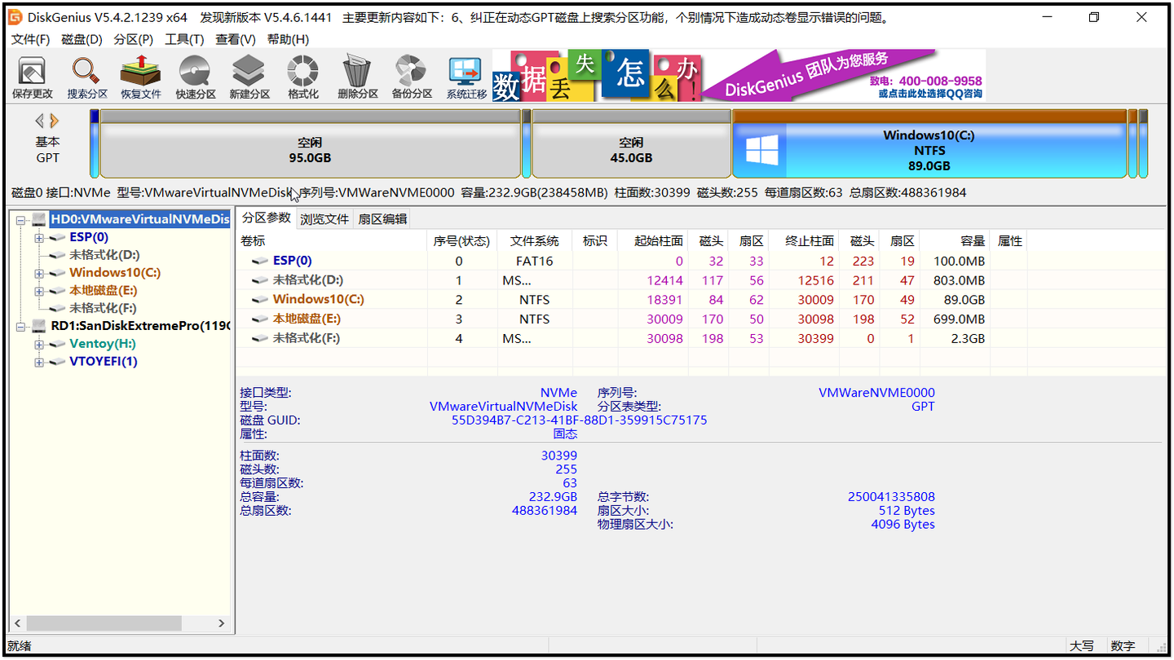
Task: Click the 45.0GB free space block
Action: (631, 143)
